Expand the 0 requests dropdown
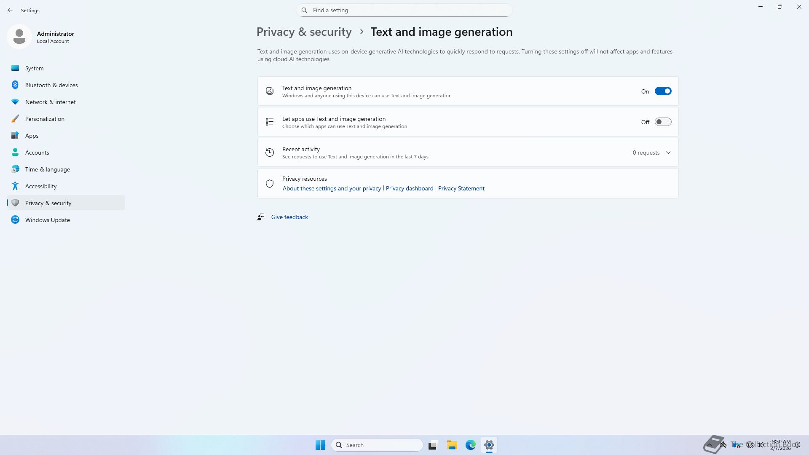The width and height of the screenshot is (809, 455). (646, 153)
